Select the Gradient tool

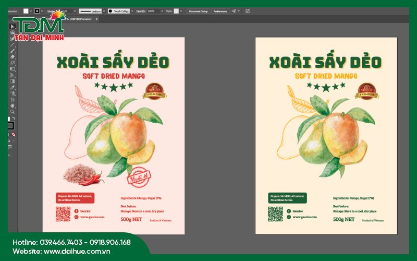click(12, 81)
